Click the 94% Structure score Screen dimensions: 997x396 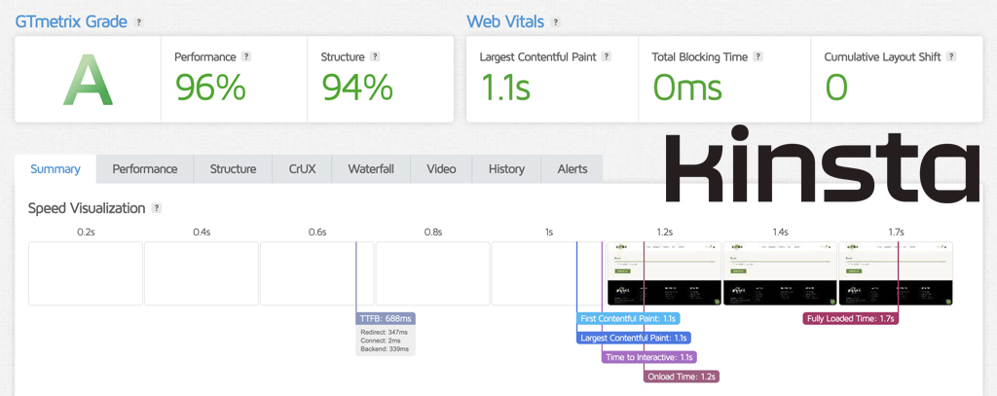point(356,88)
